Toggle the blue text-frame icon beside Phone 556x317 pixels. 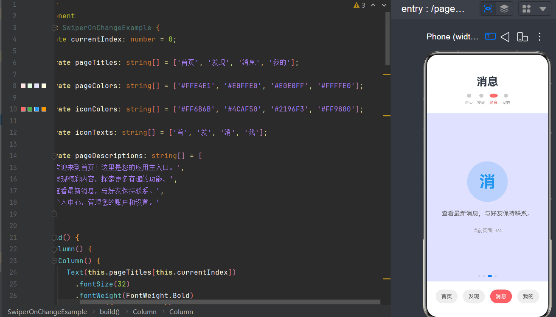click(x=490, y=36)
